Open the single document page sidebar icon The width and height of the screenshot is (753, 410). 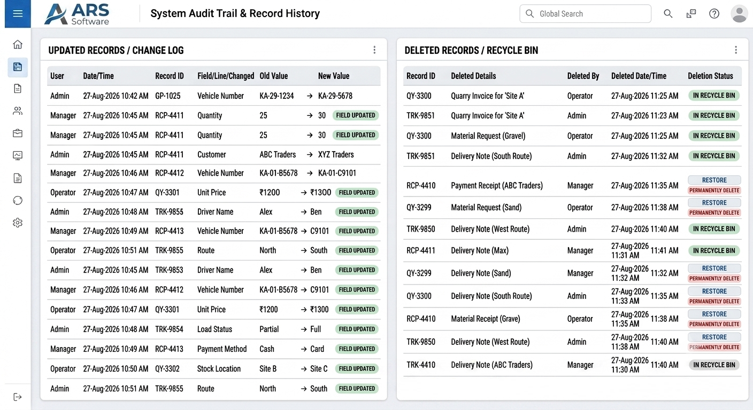click(x=18, y=89)
